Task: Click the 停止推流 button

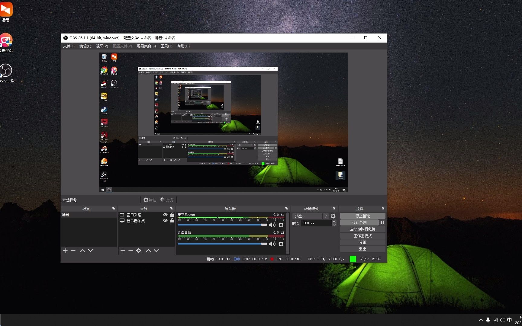Action: point(363,216)
